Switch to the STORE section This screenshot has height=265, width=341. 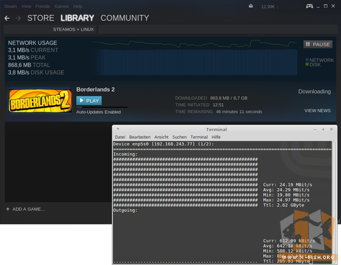pos(41,18)
